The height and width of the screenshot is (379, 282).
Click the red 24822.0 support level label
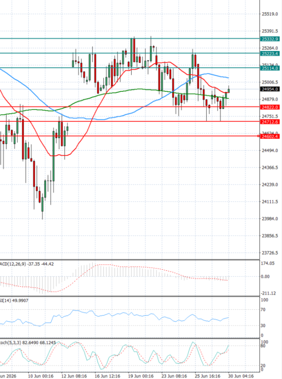(270, 107)
